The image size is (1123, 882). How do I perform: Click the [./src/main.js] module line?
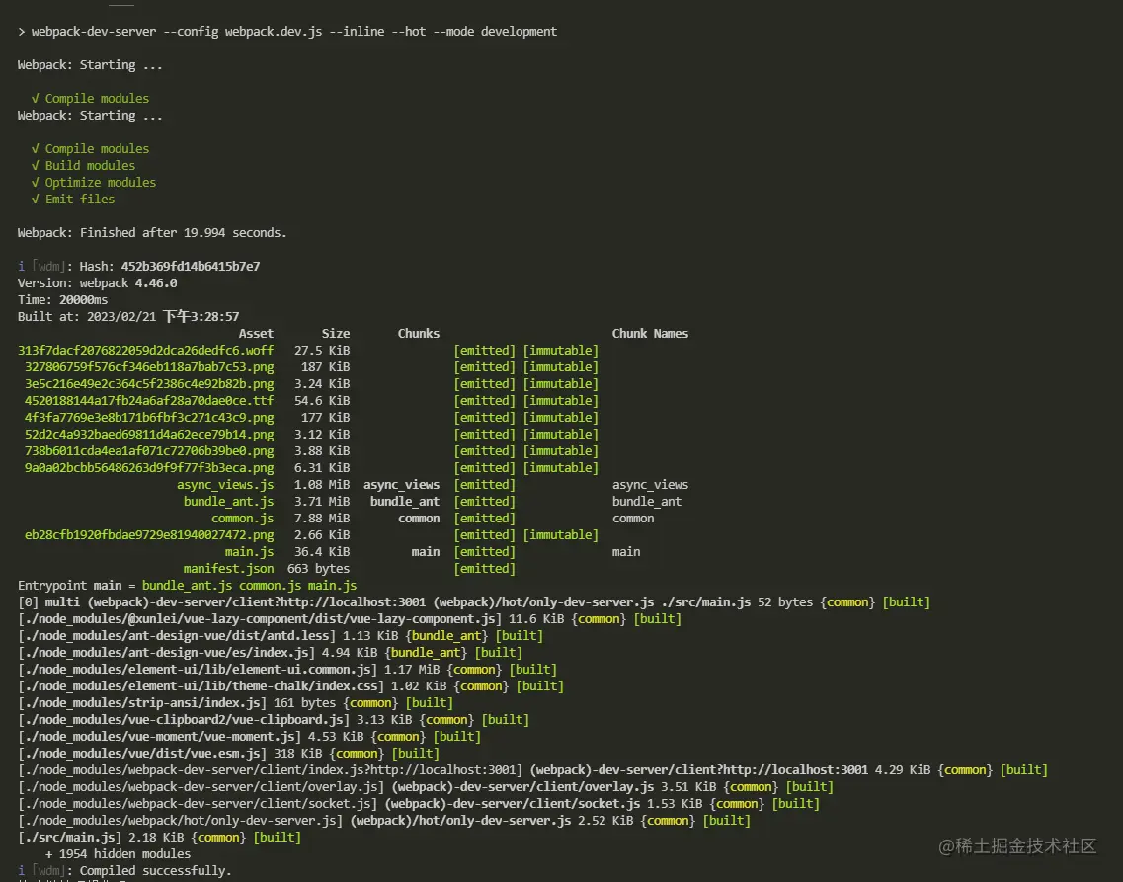pyautogui.click(x=159, y=838)
